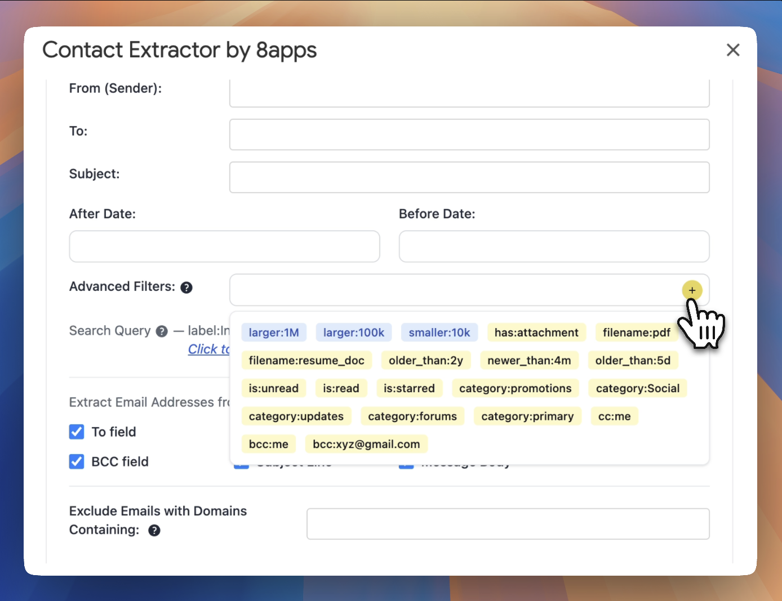
Task: Click the 'Click to' search query link
Action: (208, 349)
